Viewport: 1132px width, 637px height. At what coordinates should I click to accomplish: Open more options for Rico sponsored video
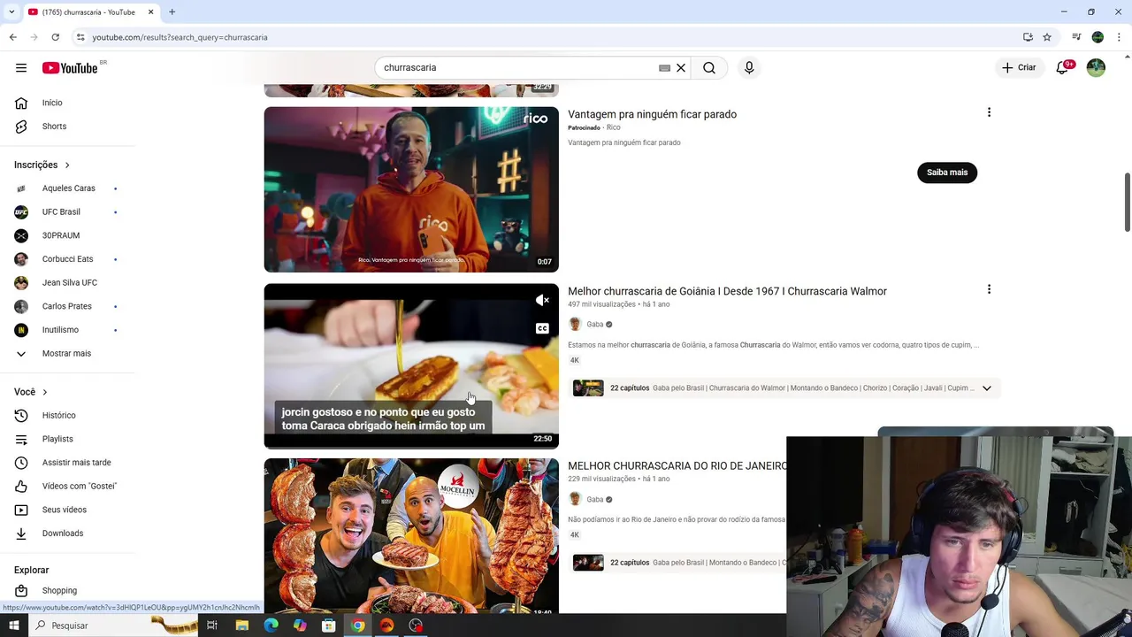989,113
